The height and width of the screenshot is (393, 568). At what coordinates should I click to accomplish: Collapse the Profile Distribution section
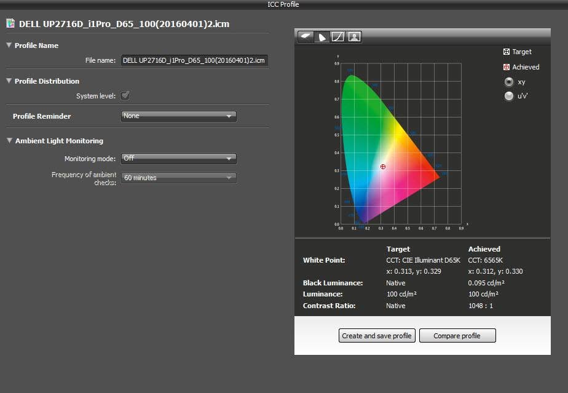click(x=9, y=81)
